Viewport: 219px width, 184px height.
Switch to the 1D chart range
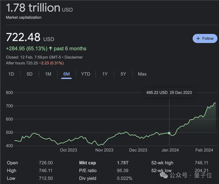tap(11, 74)
